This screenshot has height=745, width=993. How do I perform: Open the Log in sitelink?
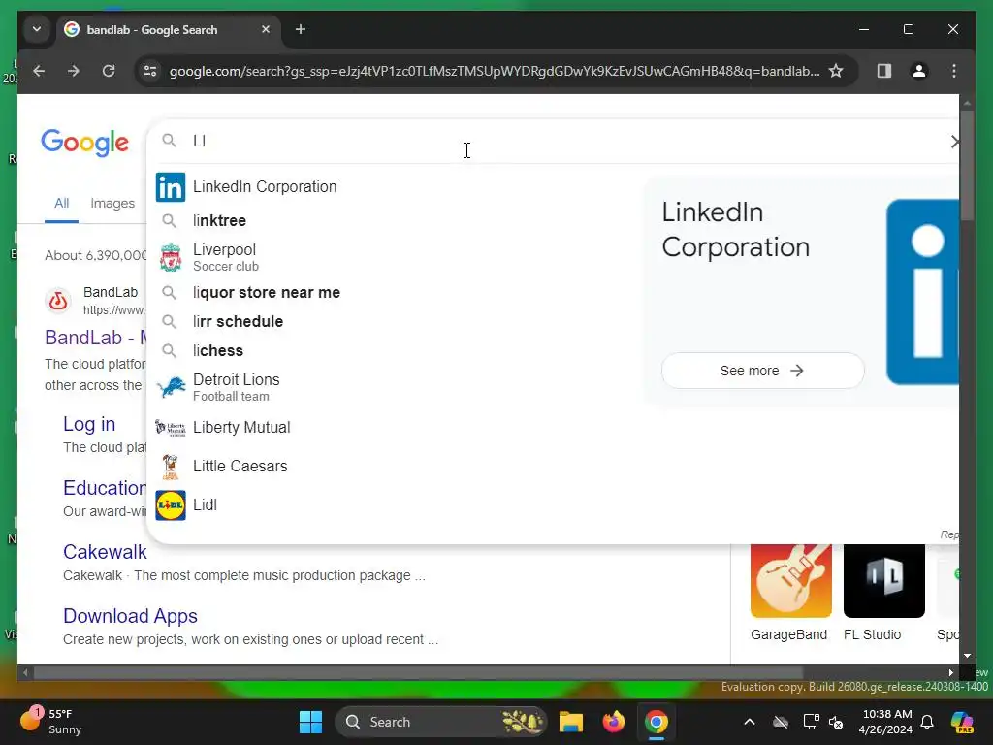(x=89, y=424)
